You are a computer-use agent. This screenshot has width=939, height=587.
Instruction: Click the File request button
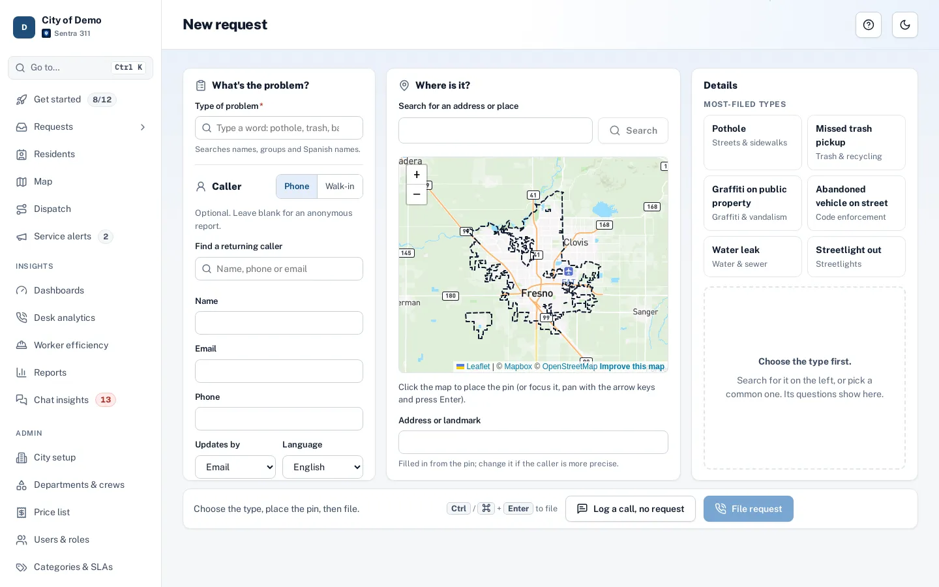[x=749, y=509]
